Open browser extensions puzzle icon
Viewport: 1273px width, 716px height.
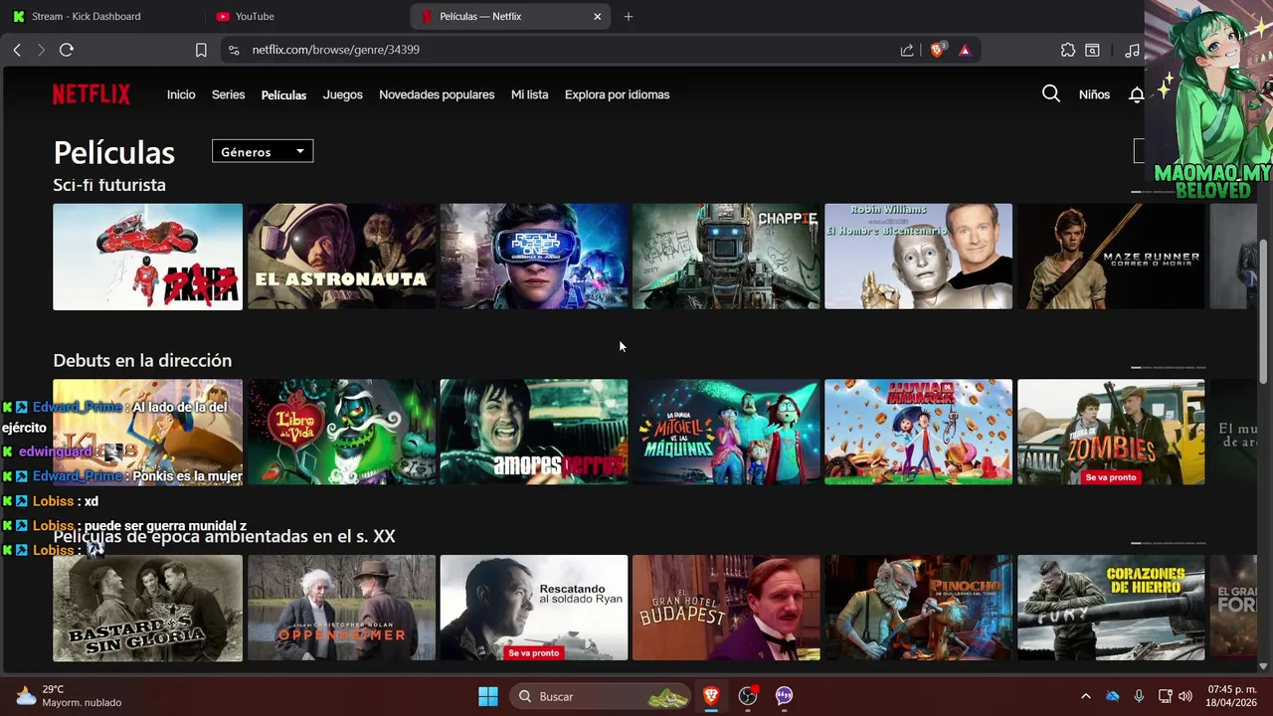(1068, 50)
